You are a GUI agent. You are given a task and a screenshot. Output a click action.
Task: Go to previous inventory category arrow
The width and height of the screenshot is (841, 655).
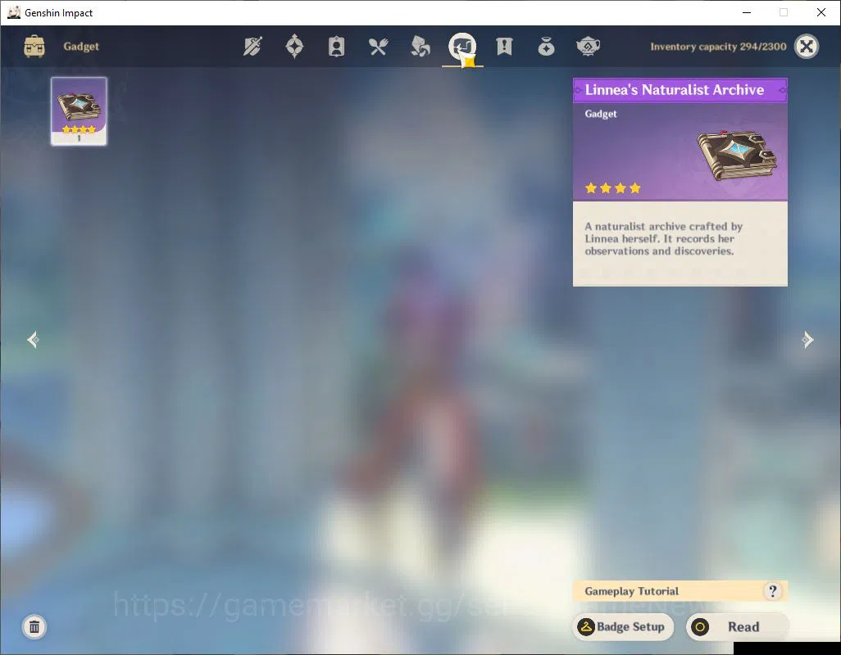[x=34, y=340]
